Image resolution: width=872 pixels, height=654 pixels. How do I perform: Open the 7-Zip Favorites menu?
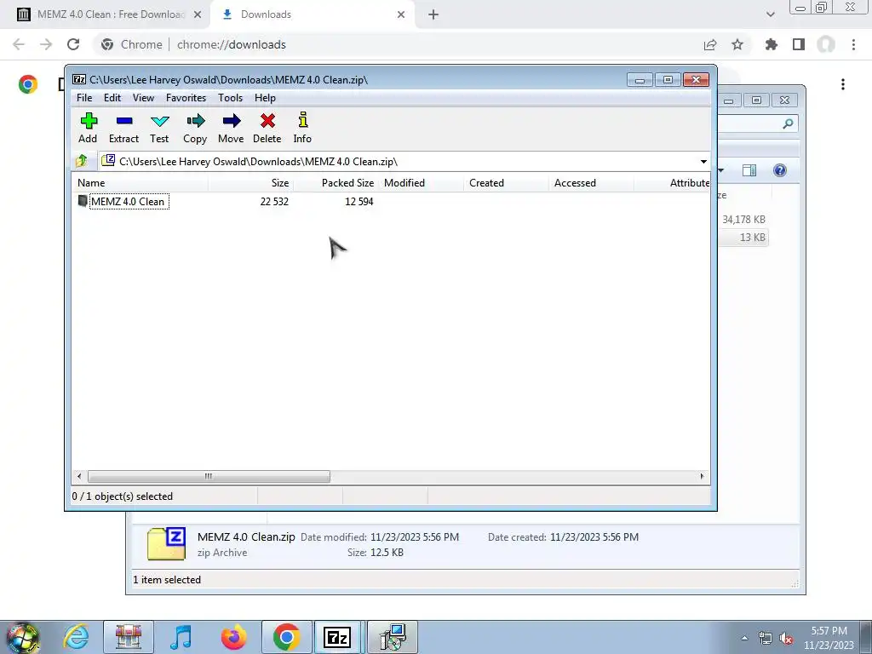coord(186,98)
